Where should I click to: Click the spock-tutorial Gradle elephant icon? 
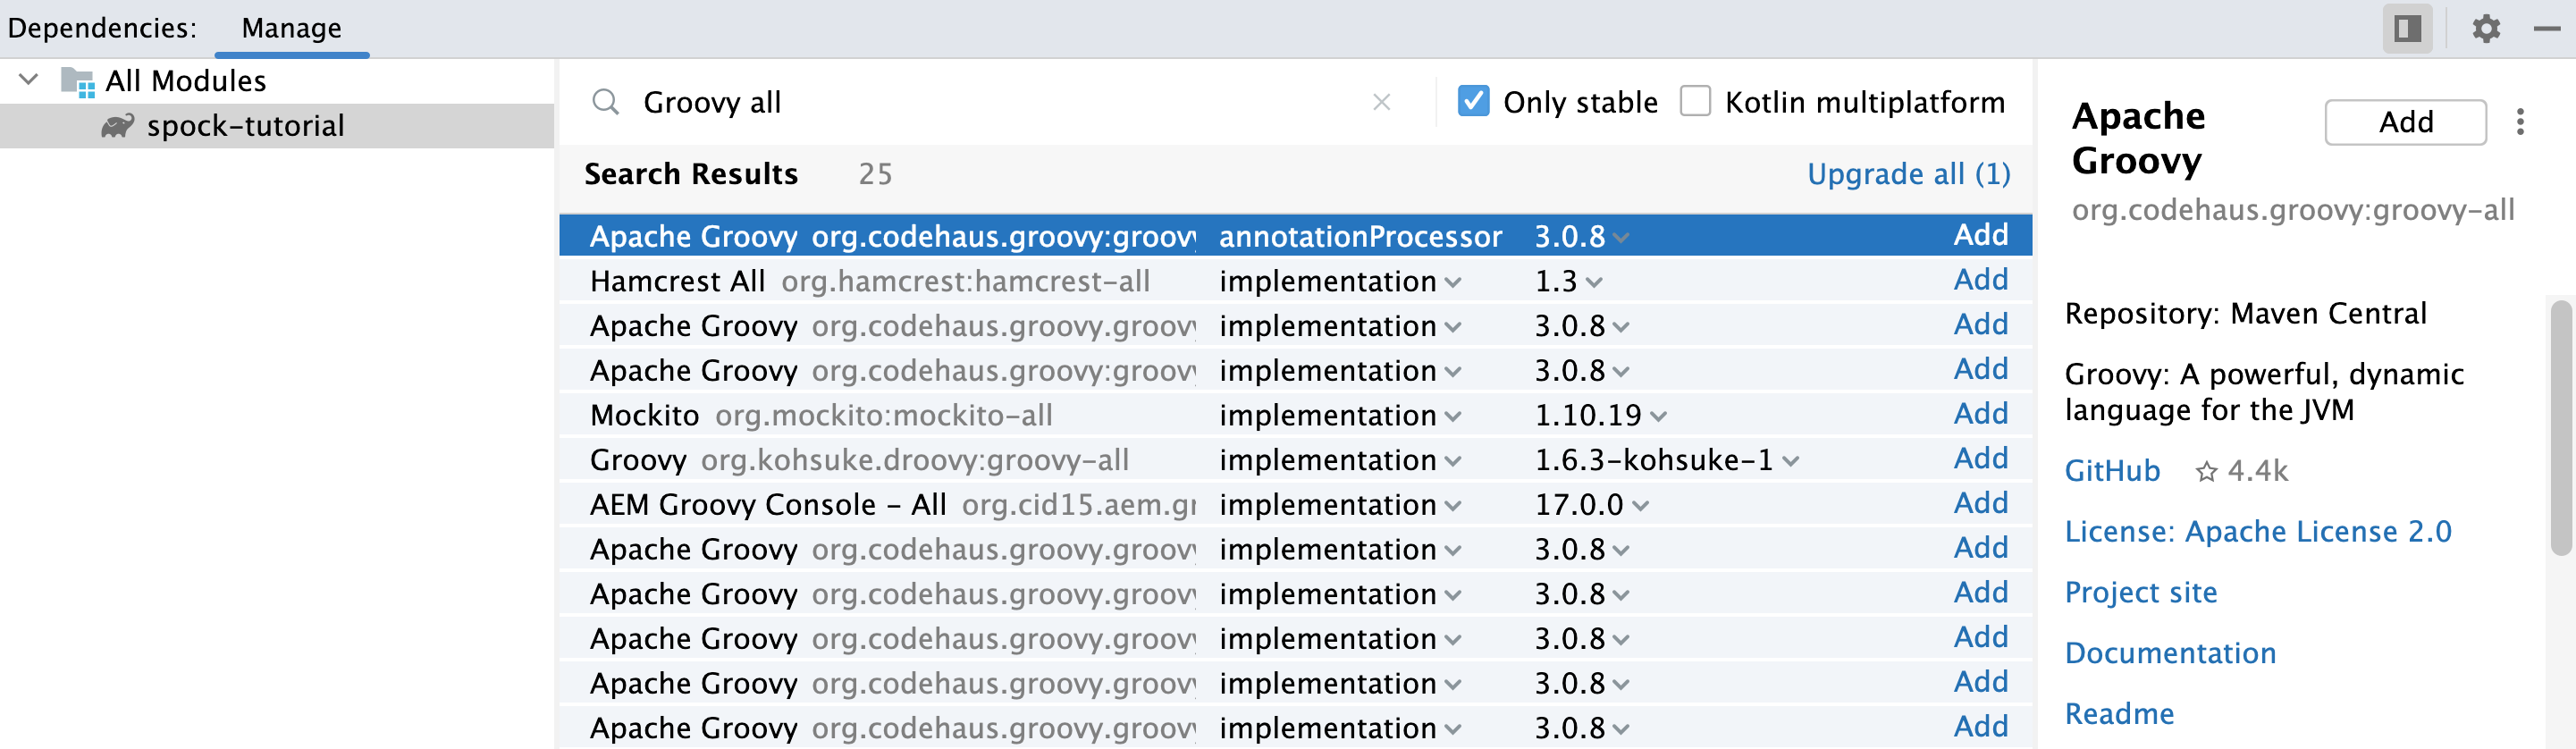(117, 126)
